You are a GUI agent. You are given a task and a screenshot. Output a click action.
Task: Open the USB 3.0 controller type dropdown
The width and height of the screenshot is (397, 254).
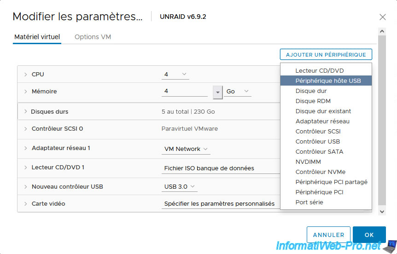click(x=180, y=187)
